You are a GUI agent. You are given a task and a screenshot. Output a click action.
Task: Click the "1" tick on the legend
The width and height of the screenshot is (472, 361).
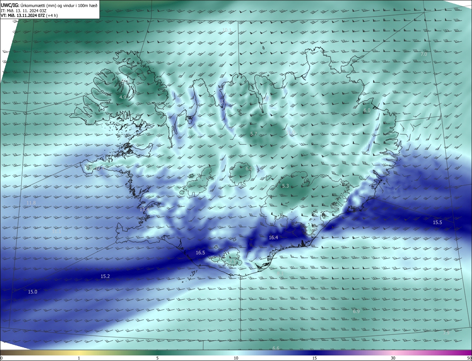[79, 358]
